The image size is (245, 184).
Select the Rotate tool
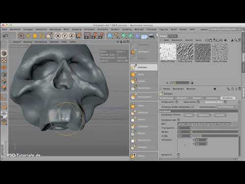pos(42,36)
